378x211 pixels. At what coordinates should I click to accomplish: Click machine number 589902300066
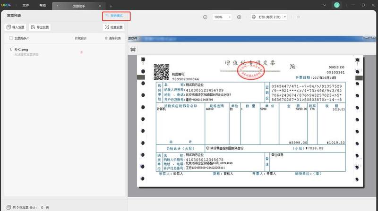tap(186, 79)
